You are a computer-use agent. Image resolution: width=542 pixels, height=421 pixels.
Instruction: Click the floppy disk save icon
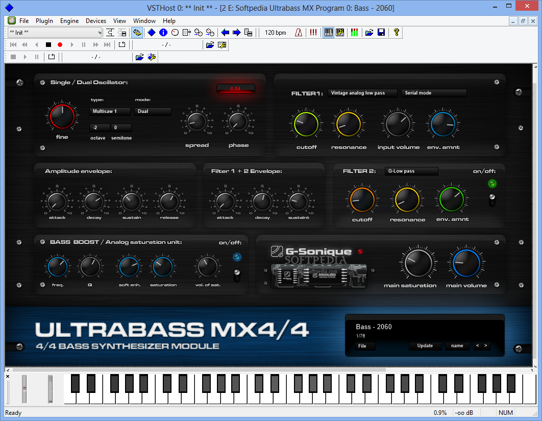pos(381,33)
